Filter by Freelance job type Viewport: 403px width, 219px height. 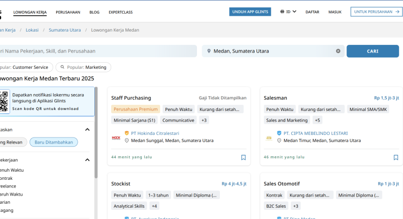tap(8, 186)
